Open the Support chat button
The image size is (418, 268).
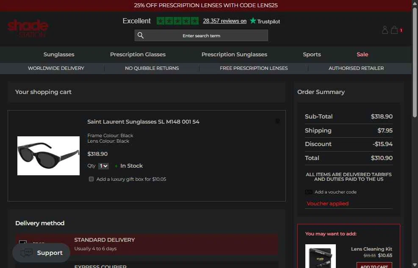pyautogui.click(x=42, y=253)
